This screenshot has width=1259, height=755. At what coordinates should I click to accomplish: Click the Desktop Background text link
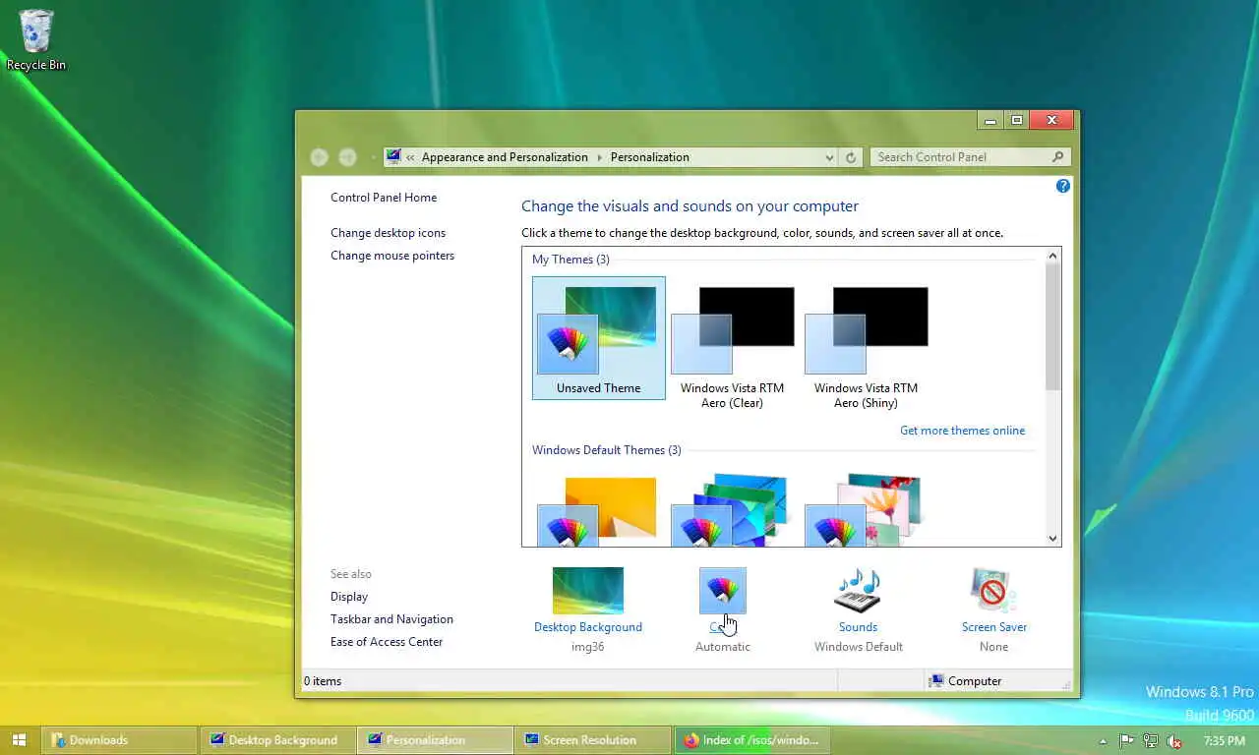588,627
